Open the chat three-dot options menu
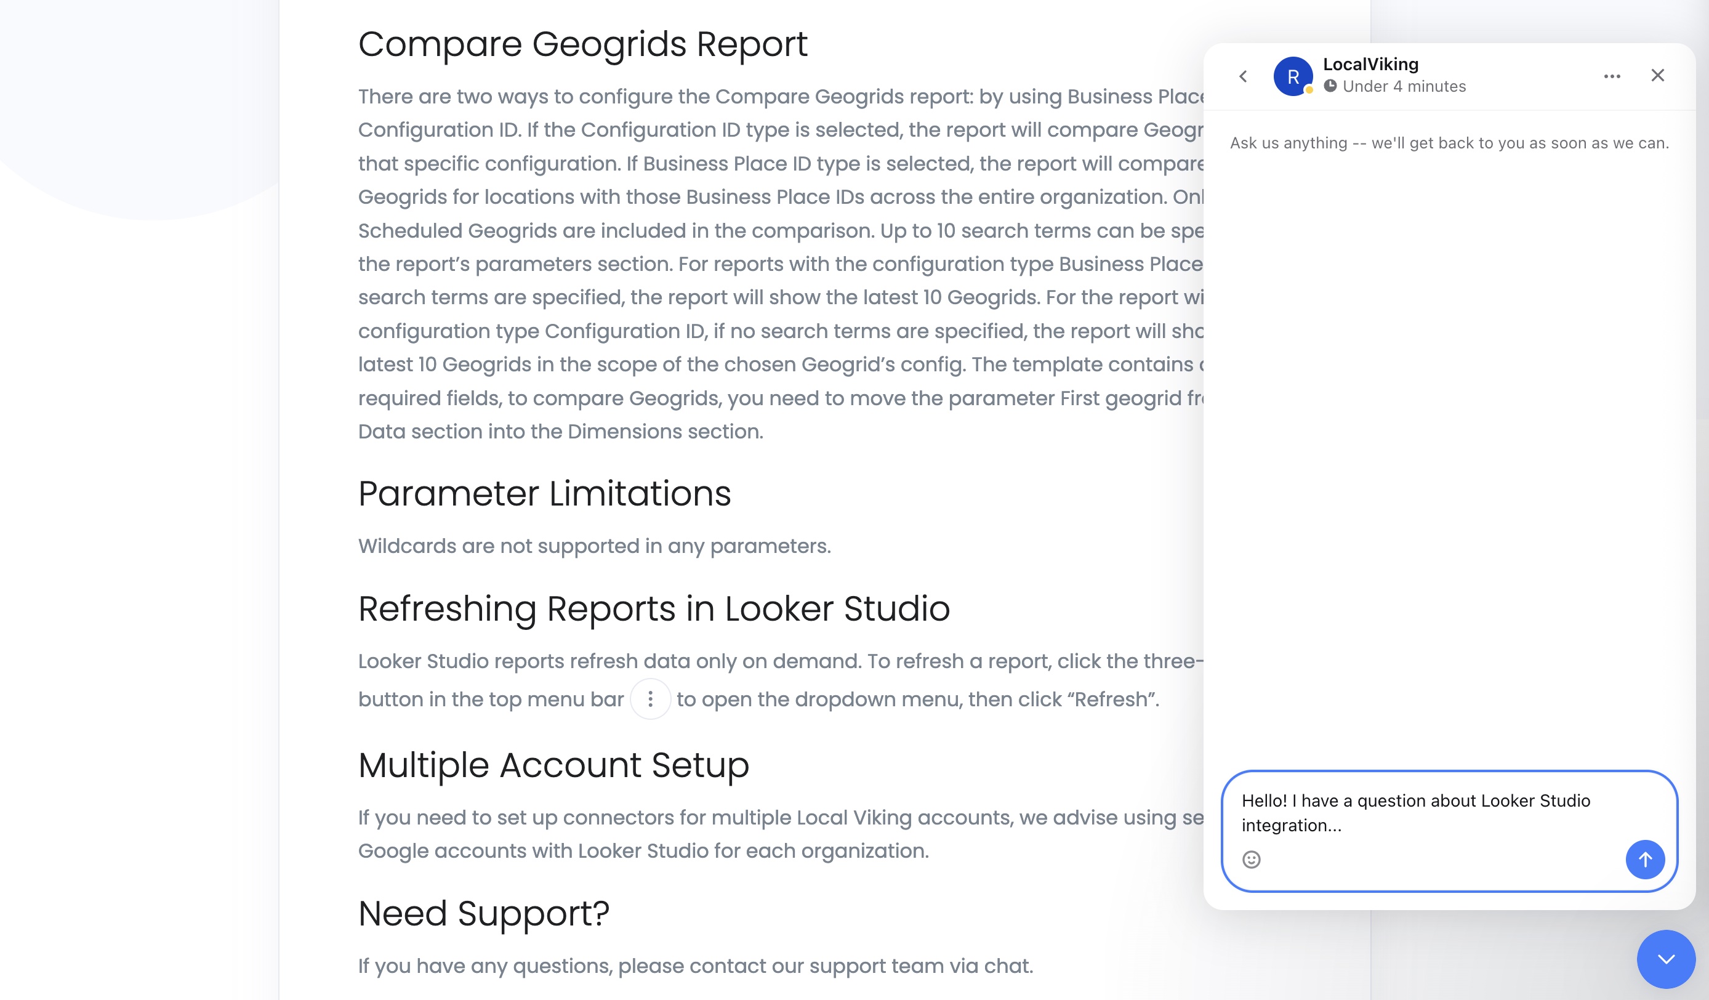 [1612, 76]
